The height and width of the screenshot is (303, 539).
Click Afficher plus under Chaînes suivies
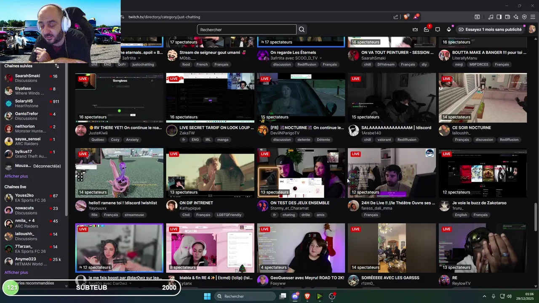pyautogui.click(x=16, y=176)
